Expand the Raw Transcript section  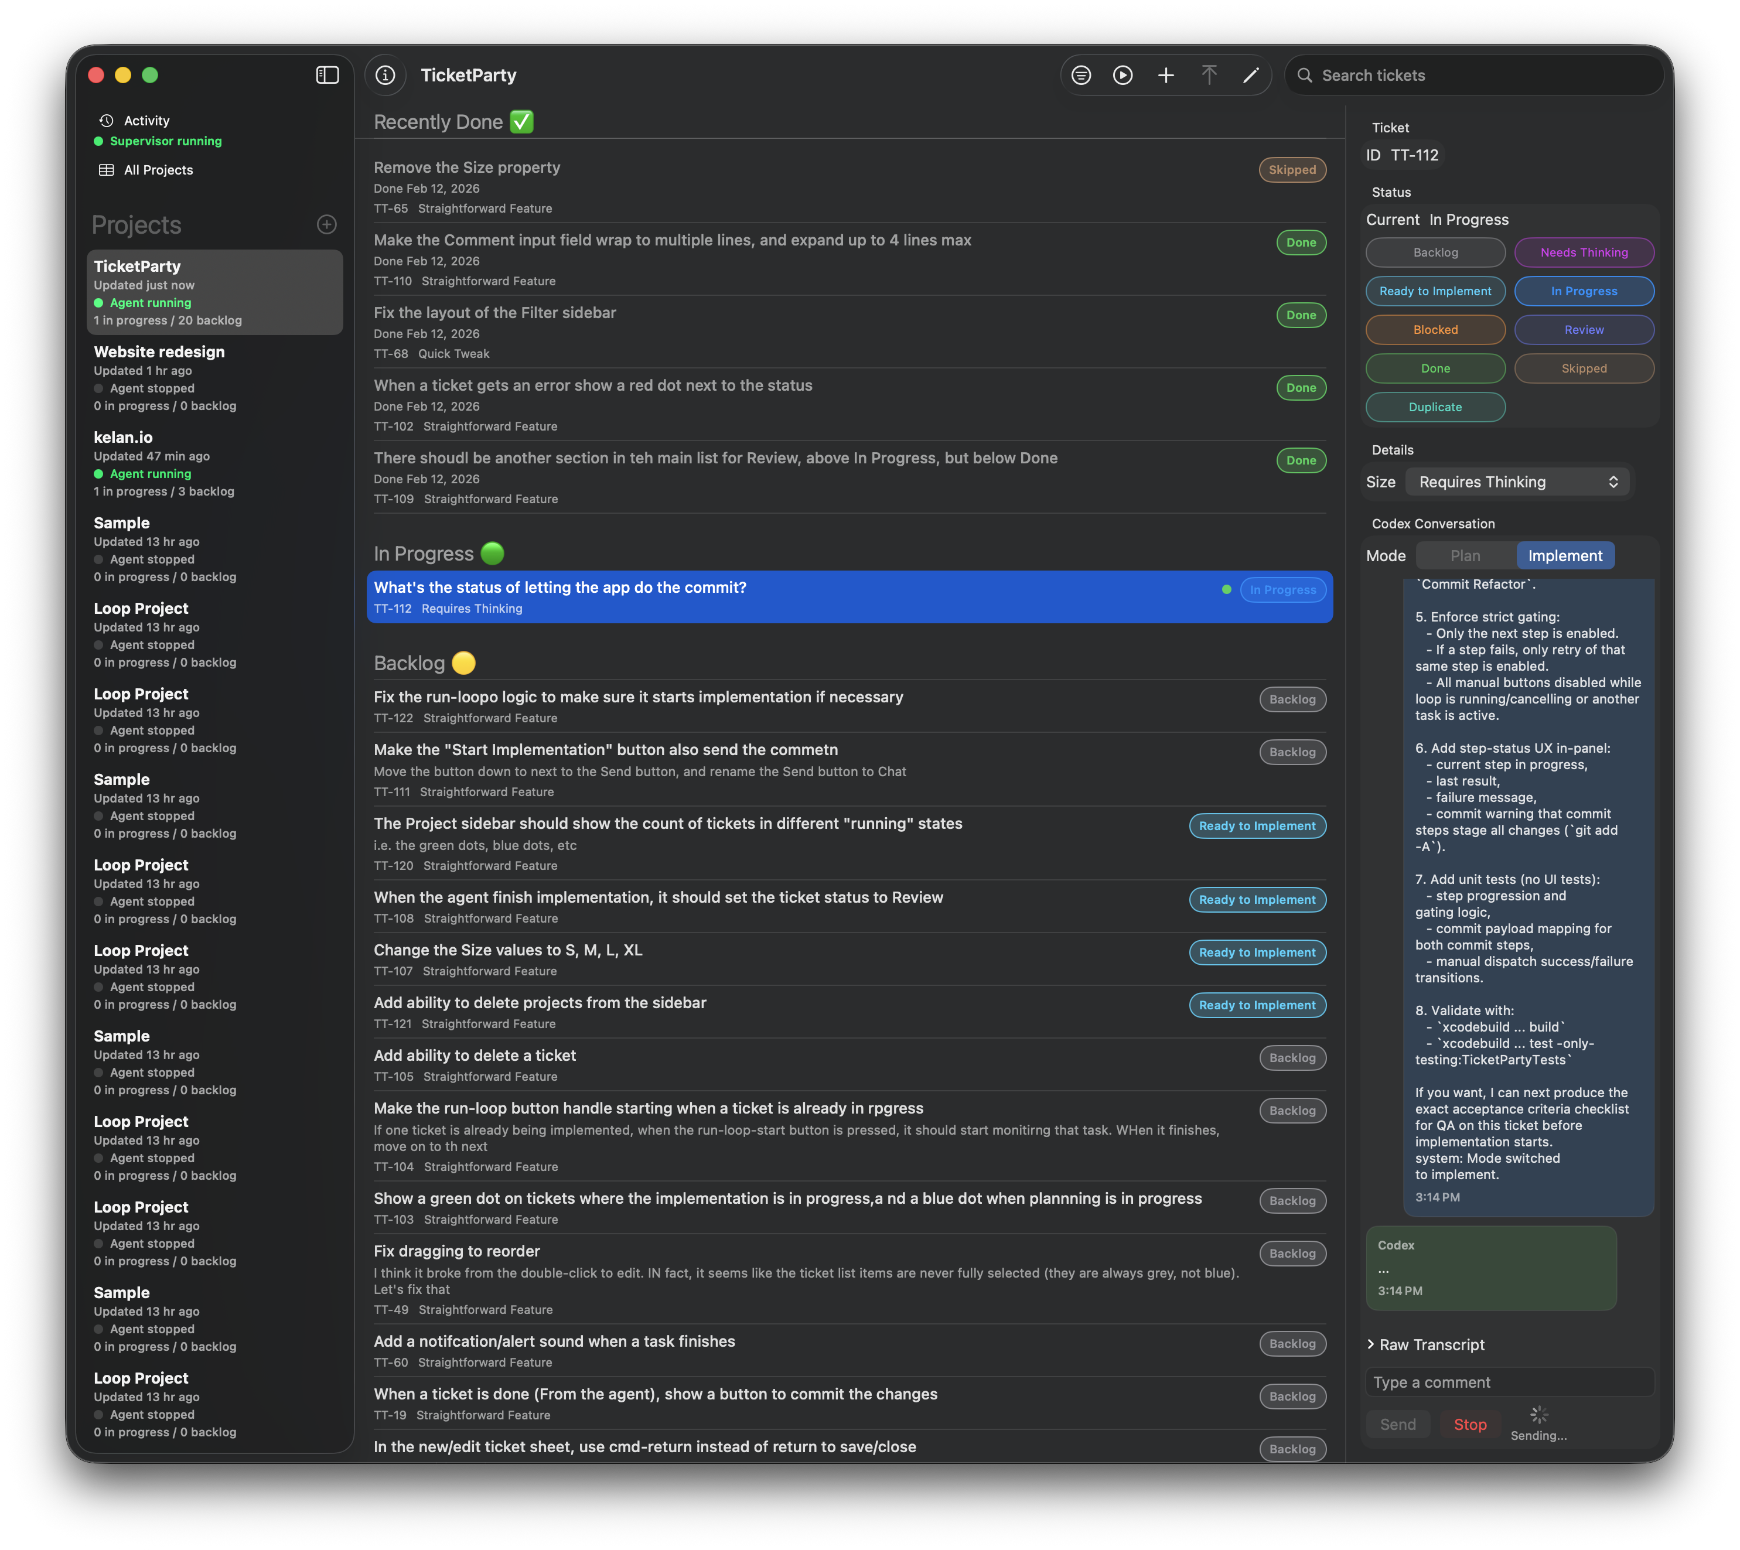coord(1427,1345)
